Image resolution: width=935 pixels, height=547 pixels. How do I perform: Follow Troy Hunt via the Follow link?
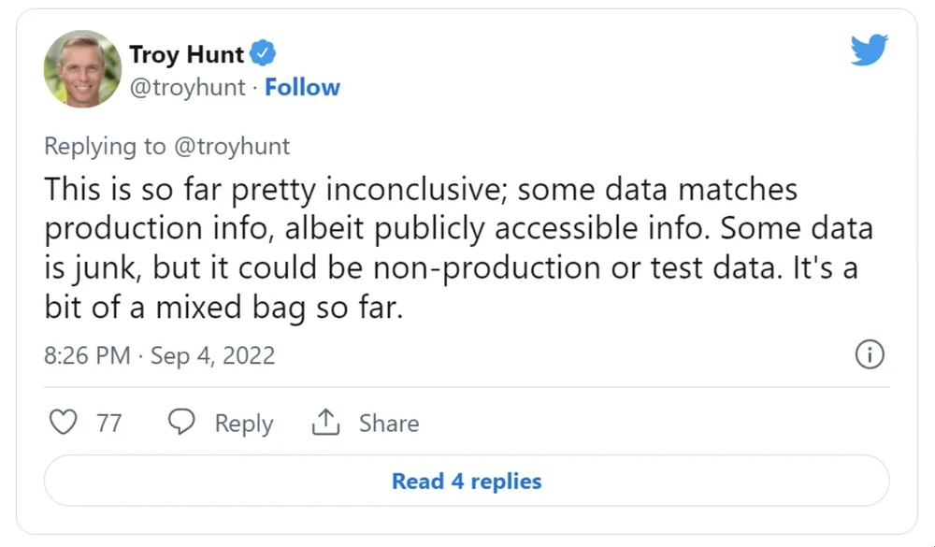(x=302, y=88)
